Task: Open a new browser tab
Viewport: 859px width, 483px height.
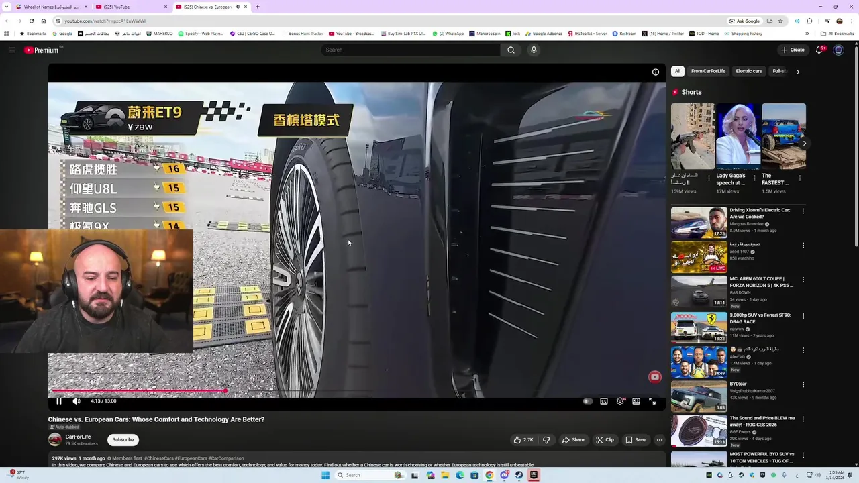Action: [258, 7]
